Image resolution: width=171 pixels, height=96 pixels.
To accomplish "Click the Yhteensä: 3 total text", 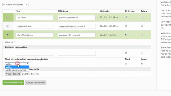I will click(10, 42).
